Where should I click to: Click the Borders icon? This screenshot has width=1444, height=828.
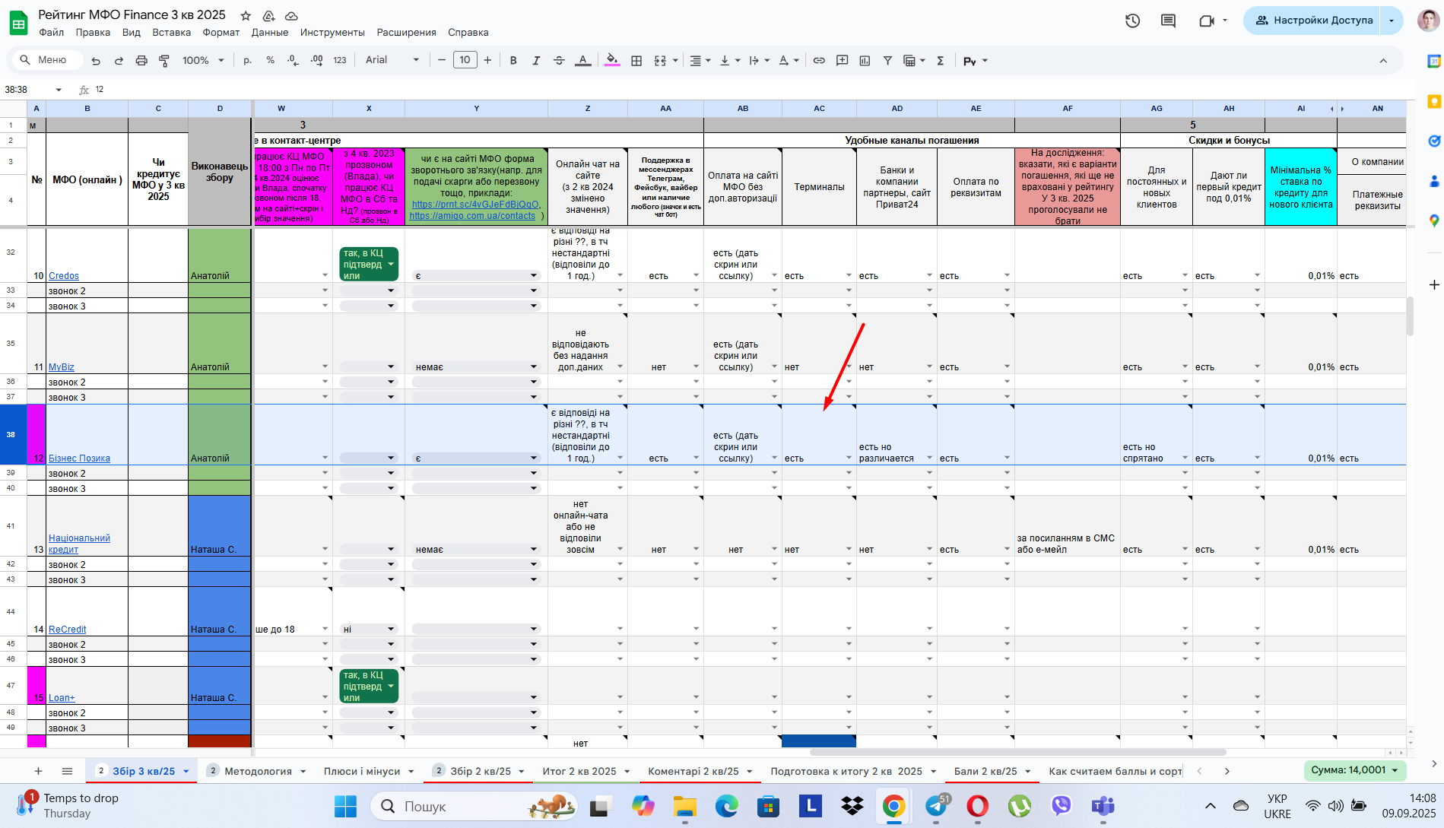[x=636, y=61]
